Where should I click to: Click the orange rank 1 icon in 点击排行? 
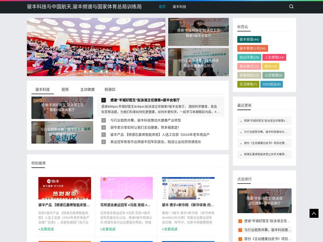[x=240, y=221]
